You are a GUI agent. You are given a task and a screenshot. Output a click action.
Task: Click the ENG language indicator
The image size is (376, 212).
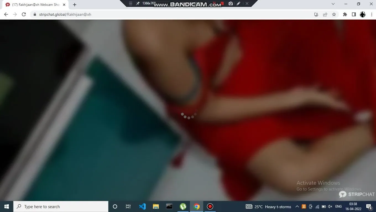pyautogui.click(x=338, y=206)
